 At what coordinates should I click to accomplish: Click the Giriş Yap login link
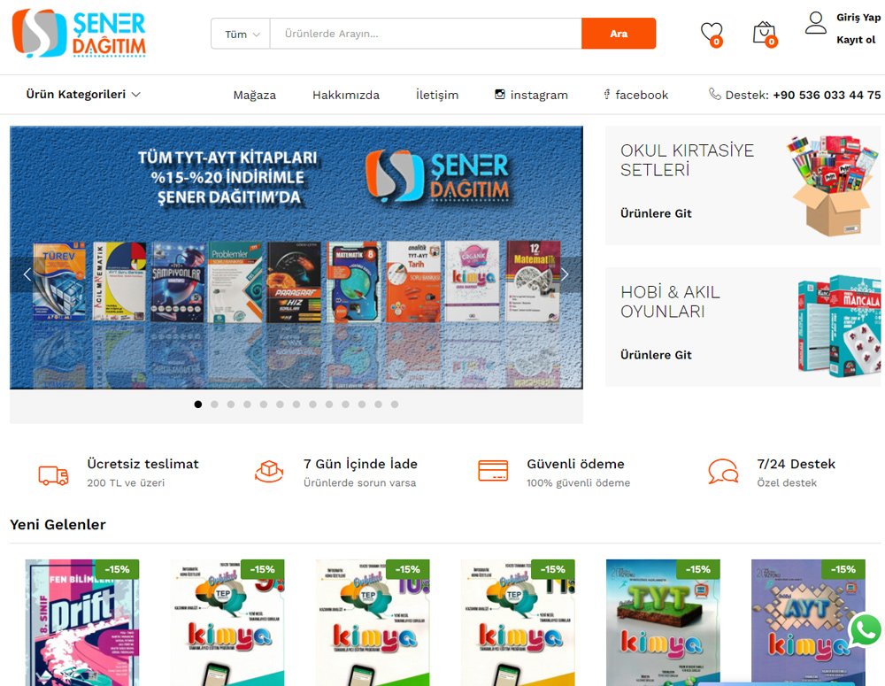point(858,17)
